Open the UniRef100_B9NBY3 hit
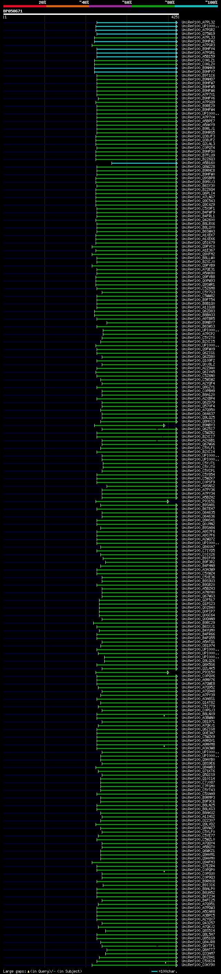This screenshot has width=221, height=974. pyautogui.click(x=198, y=425)
